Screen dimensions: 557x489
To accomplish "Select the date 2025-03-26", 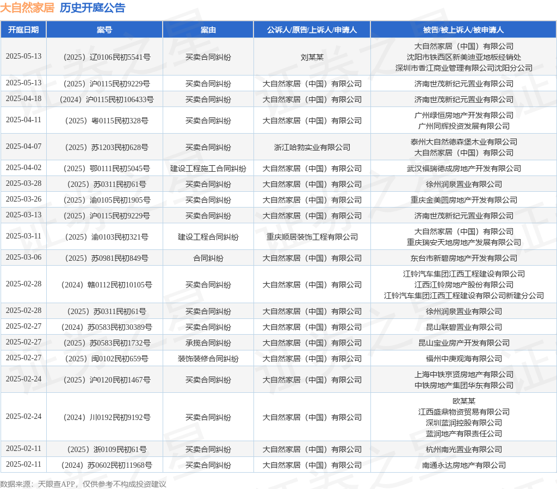I will click(x=23, y=199).
